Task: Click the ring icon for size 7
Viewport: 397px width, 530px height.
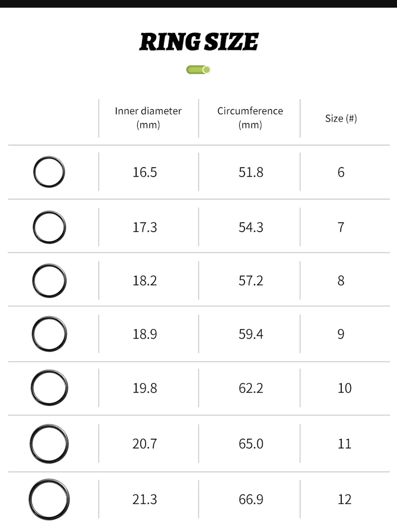Action: point(49,227)
